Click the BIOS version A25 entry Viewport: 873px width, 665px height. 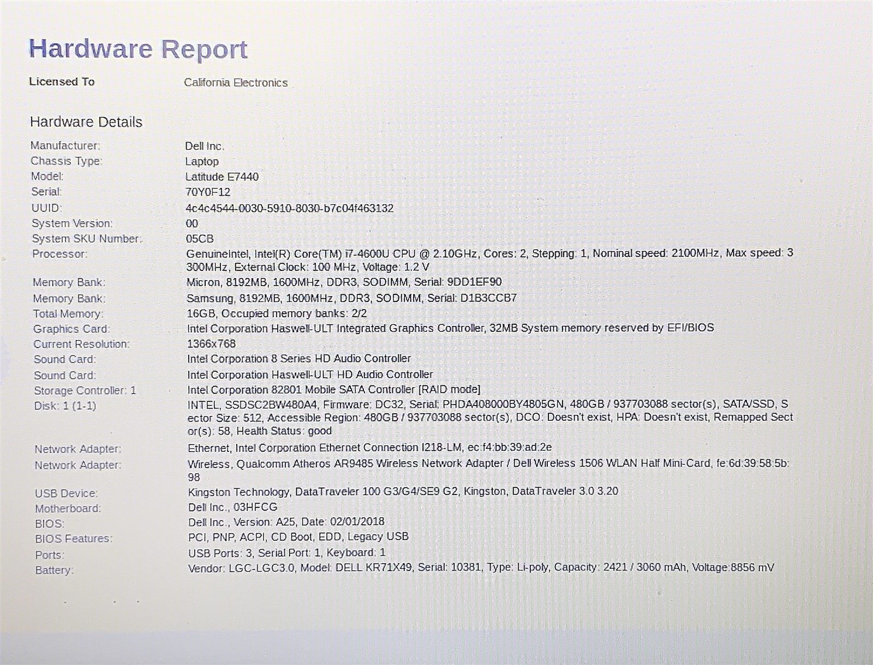(x=286, y=522)
